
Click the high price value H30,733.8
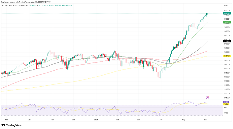(41, 5)
